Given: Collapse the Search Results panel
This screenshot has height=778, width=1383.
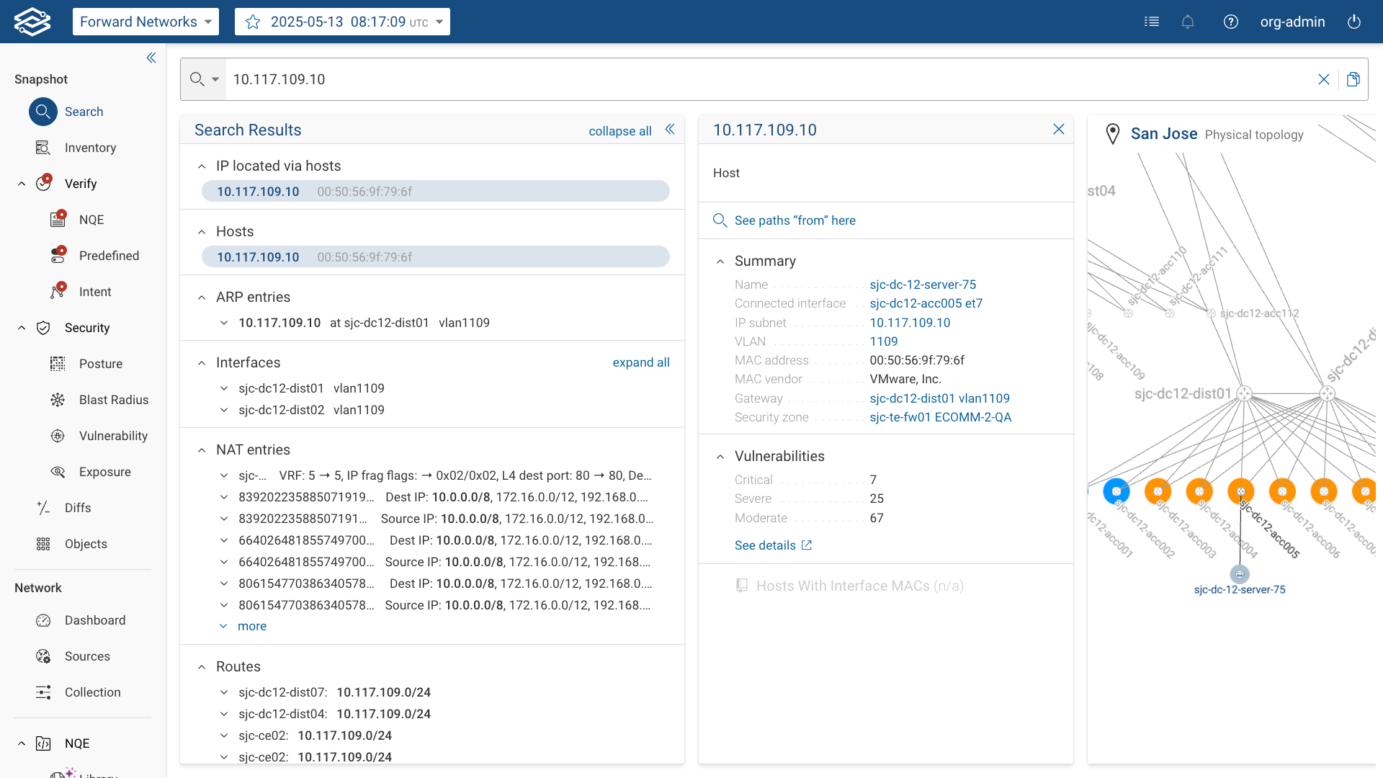Looking at the screenshot, I should tap(671, 130).
